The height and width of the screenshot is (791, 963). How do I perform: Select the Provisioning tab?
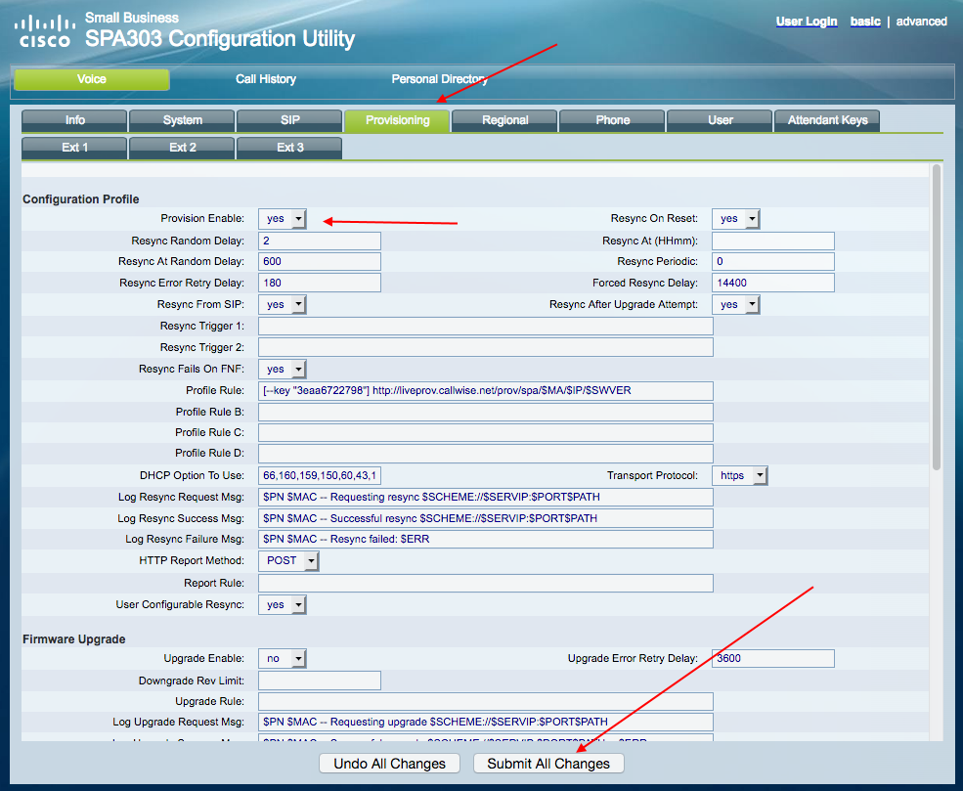pyautogui.click(x=397, y=120)
